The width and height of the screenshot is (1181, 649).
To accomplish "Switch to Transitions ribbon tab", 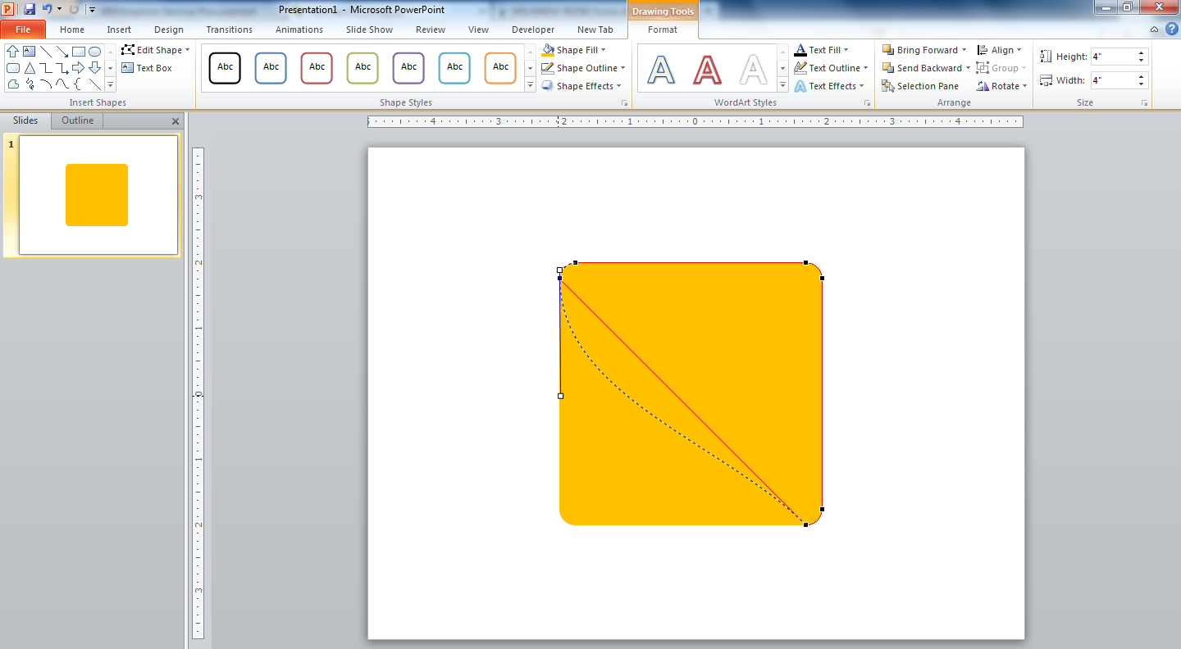I will 230,29.
